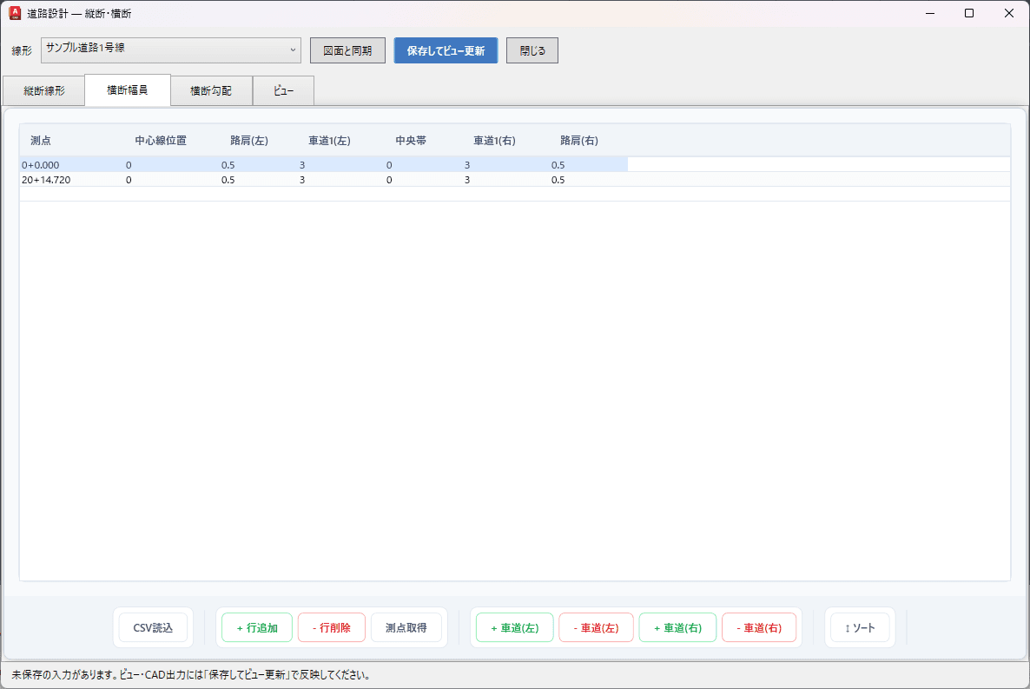The height and width of the screenshot is (689, 1030).
Task: Click the 測点 column header
Action: (41, 140)
